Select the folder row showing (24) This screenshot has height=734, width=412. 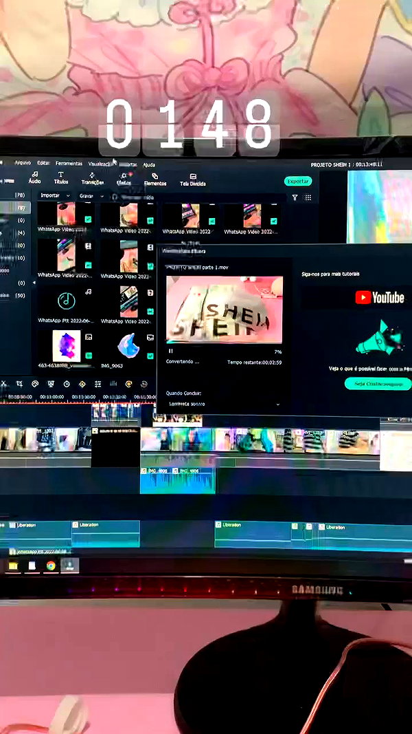click(15, 233)
